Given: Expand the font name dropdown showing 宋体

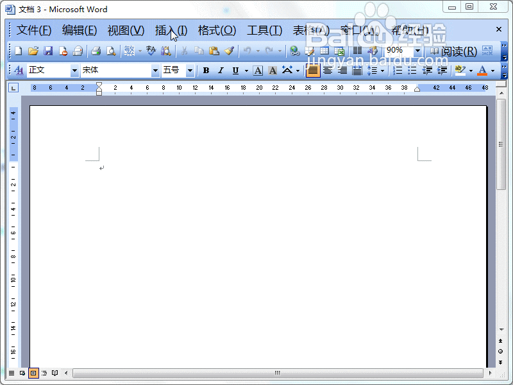Looking at the screenshot, I should 155,71.
